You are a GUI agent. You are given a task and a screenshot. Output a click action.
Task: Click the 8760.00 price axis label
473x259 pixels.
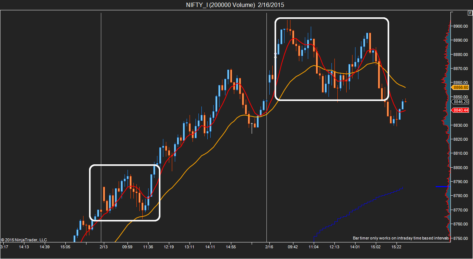tap(461, 224)
